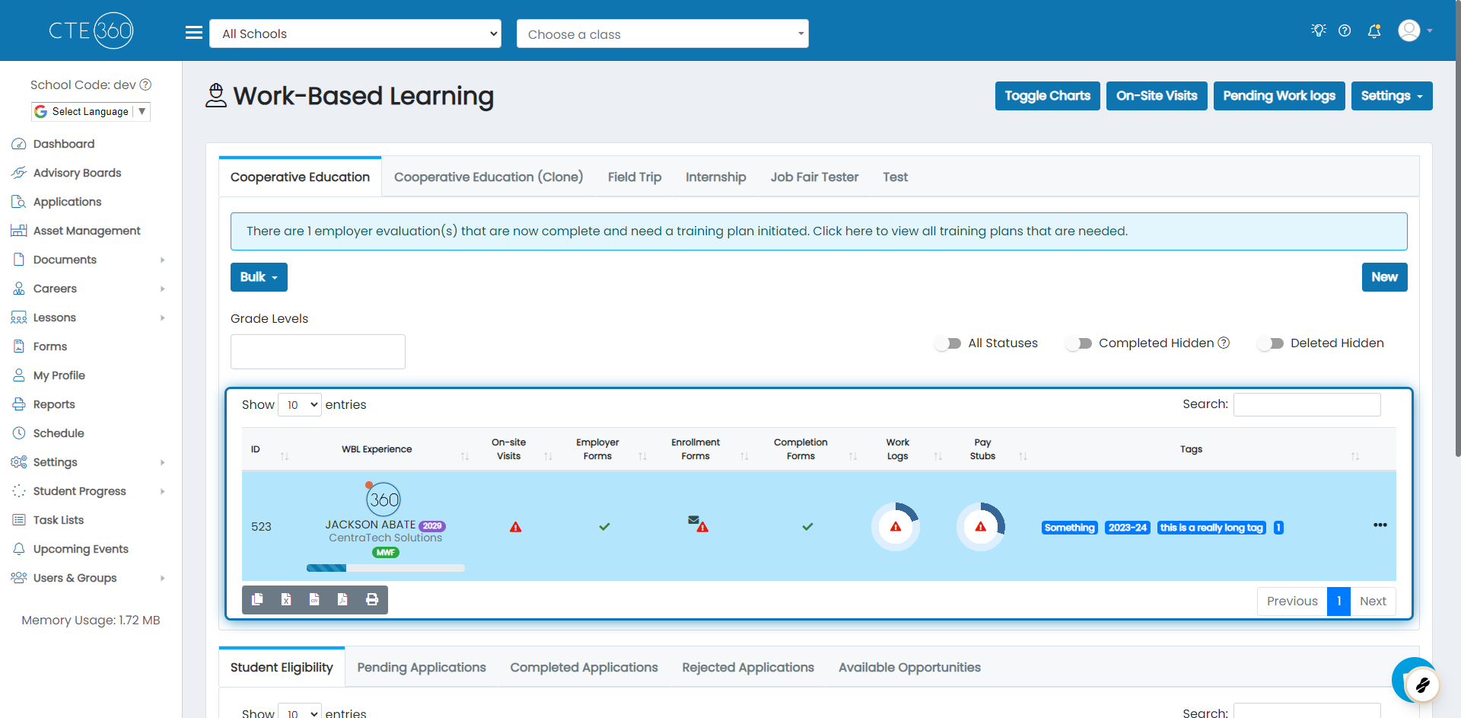The height and width of the screenshot is (718, 1461).
Task: Open the Choose a class dropdown
Action: pyautogui.click(x=663, y=34)
